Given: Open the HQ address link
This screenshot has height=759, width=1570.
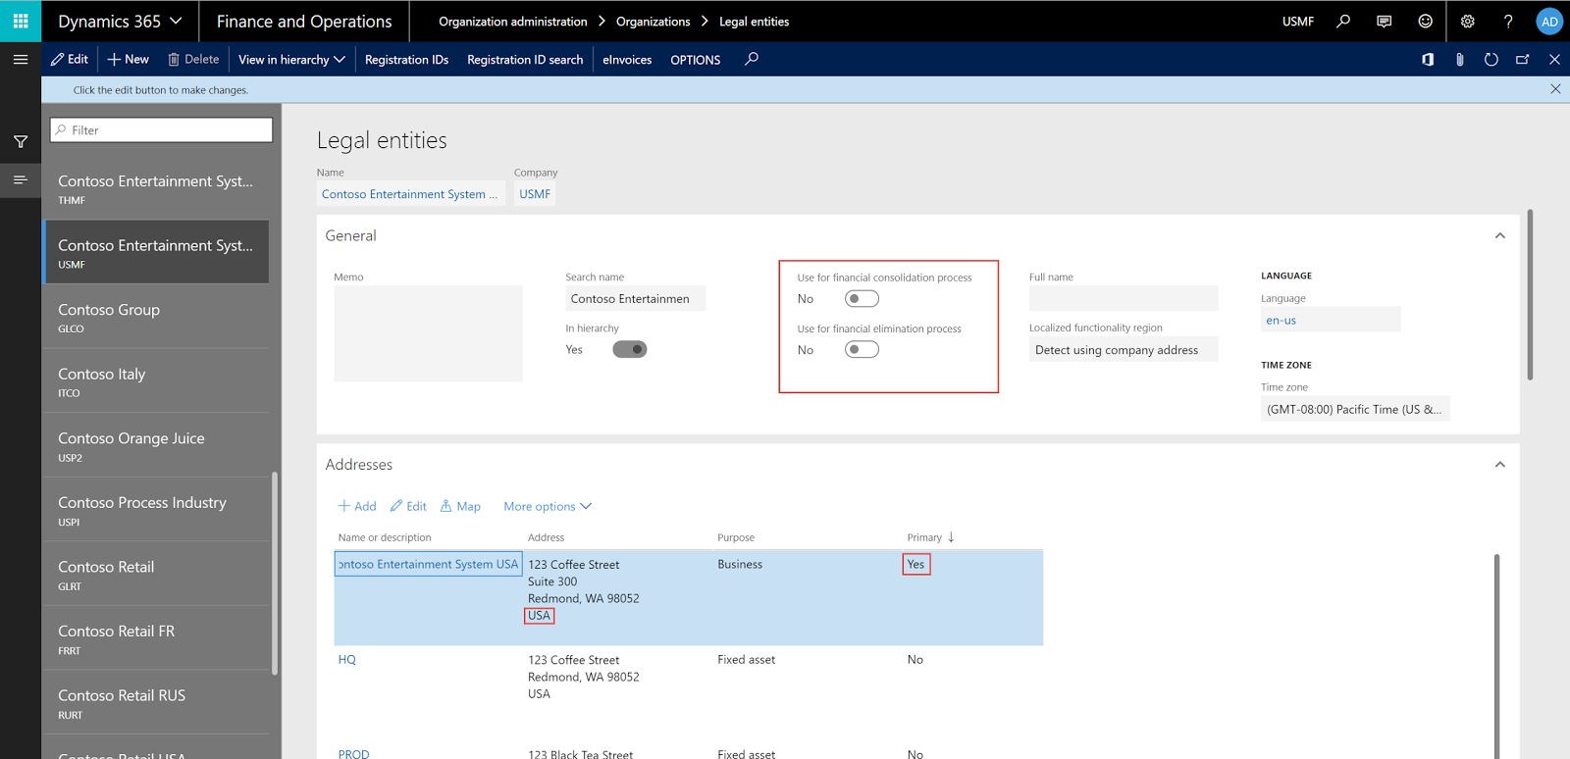Looking at the screenshot, I should click(x=347, y=659).
